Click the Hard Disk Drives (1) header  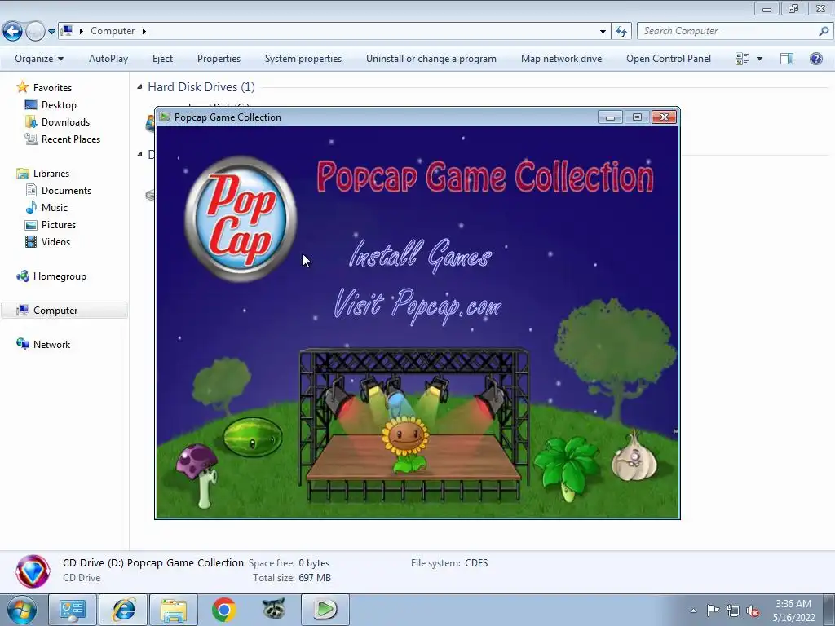201,86
